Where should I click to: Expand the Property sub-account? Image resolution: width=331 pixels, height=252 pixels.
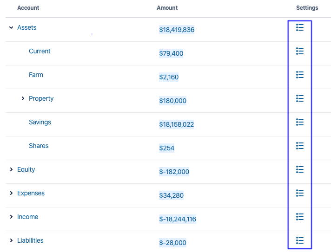click(23, 98)
